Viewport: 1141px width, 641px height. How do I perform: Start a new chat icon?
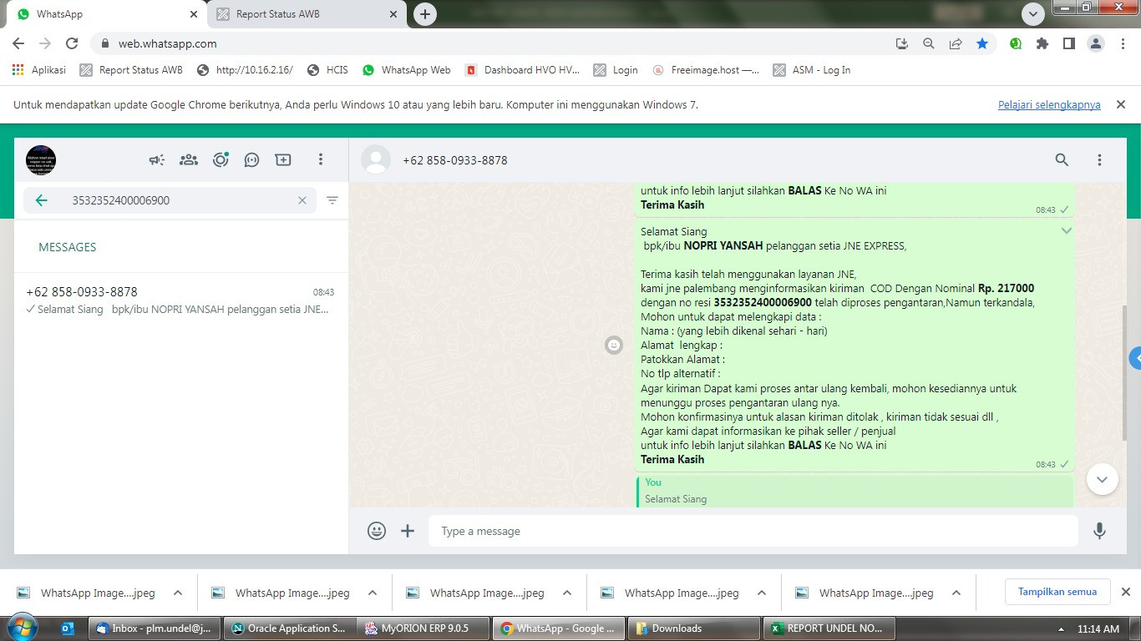(283, 159)
